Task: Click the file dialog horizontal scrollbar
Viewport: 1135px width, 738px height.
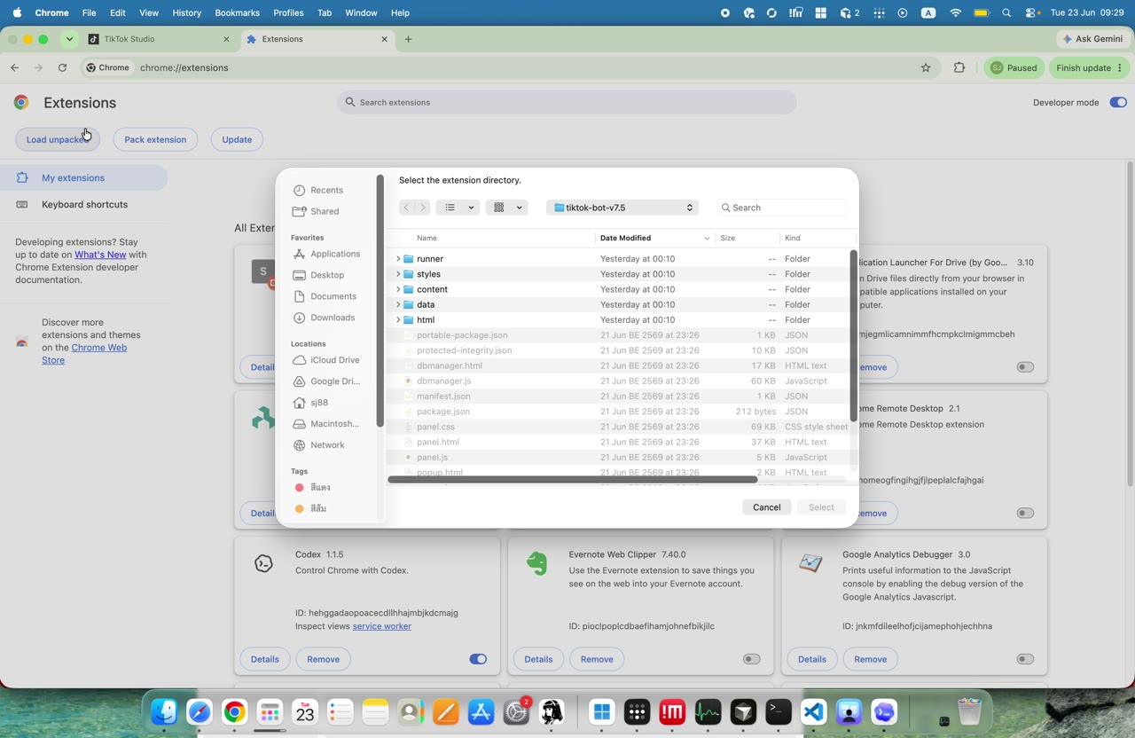Action: [573, 480]
